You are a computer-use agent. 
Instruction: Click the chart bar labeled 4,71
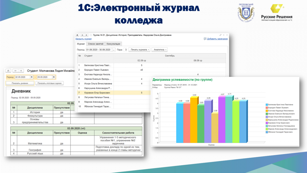click(x=229, y=119)
